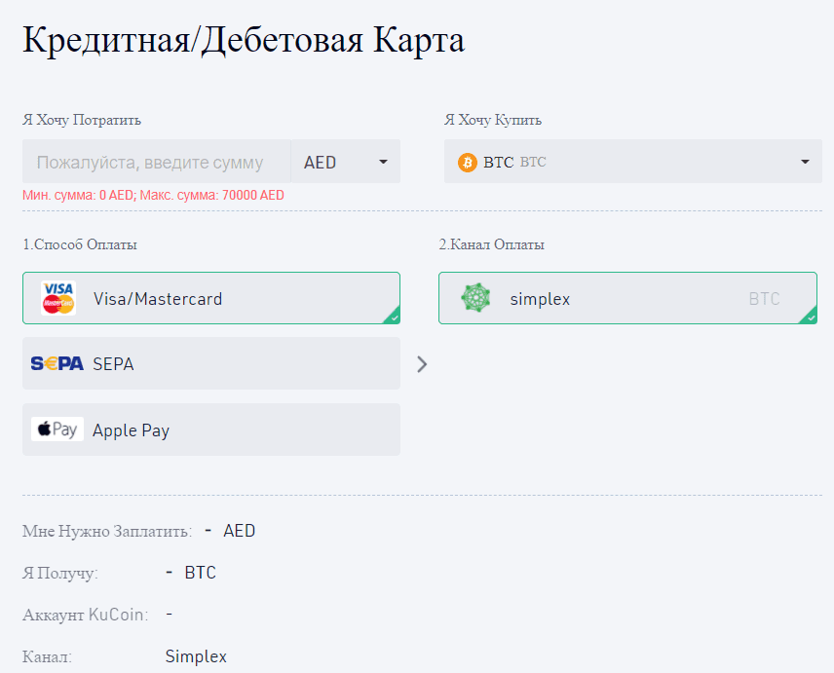Click the grey BTC tag on simplex row

(764, 299)
